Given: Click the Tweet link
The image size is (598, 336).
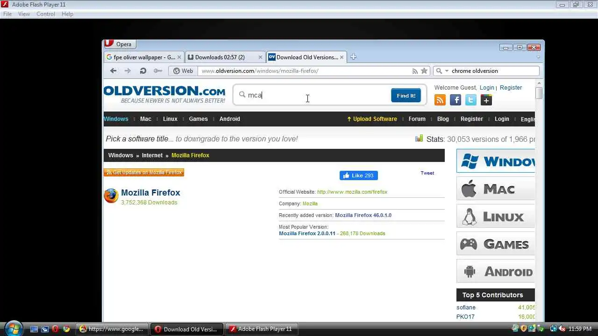Looking at the screenshot, I should click(427, 173).
